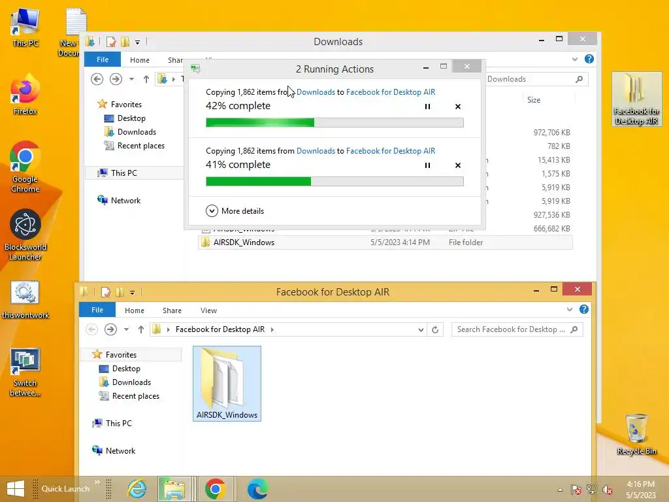Viewport: 669px width, 502px height.
Task: Cancel the 41% complete copy operation
Action: [x=458, y=165]
